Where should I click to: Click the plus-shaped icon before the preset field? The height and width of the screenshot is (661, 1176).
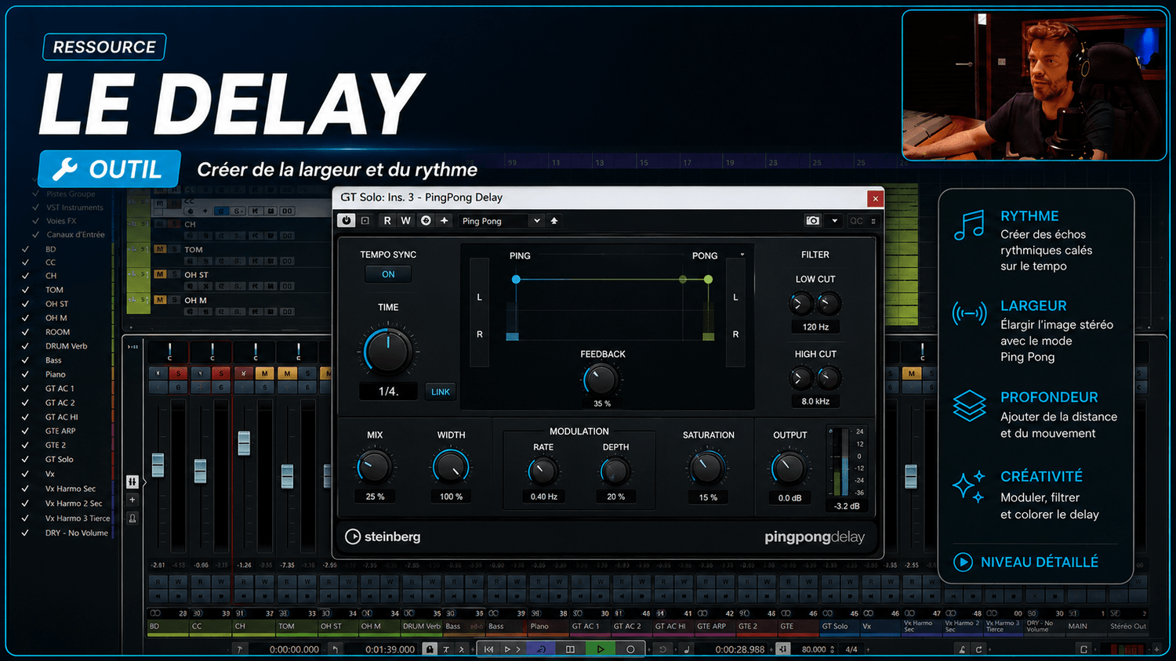445,221
